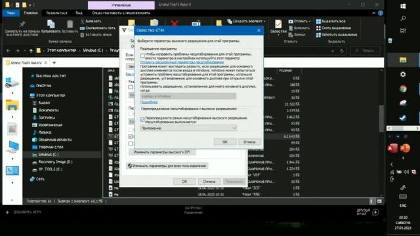Image resolution: width=420 pixels, height=236 pixels.
Task: Refresh the Explorer address bar location
Action: point(342,50)
